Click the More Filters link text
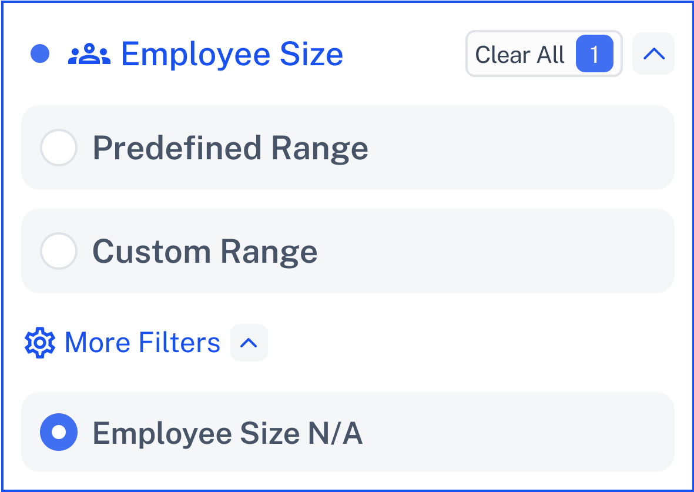Image resolution: width=694 pixels, height=492 pixels. click(142, 343)
